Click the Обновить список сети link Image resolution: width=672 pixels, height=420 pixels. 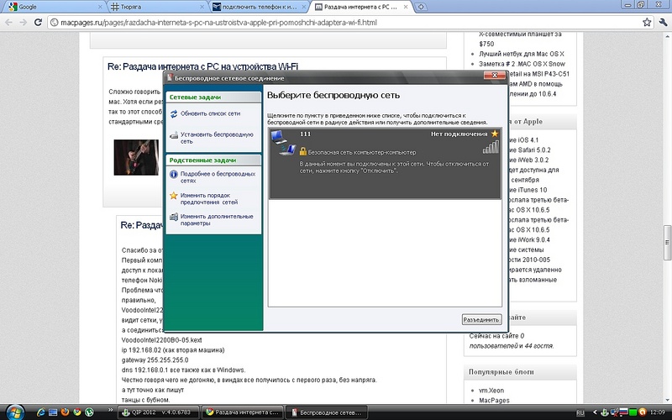(x=210, y=113)
